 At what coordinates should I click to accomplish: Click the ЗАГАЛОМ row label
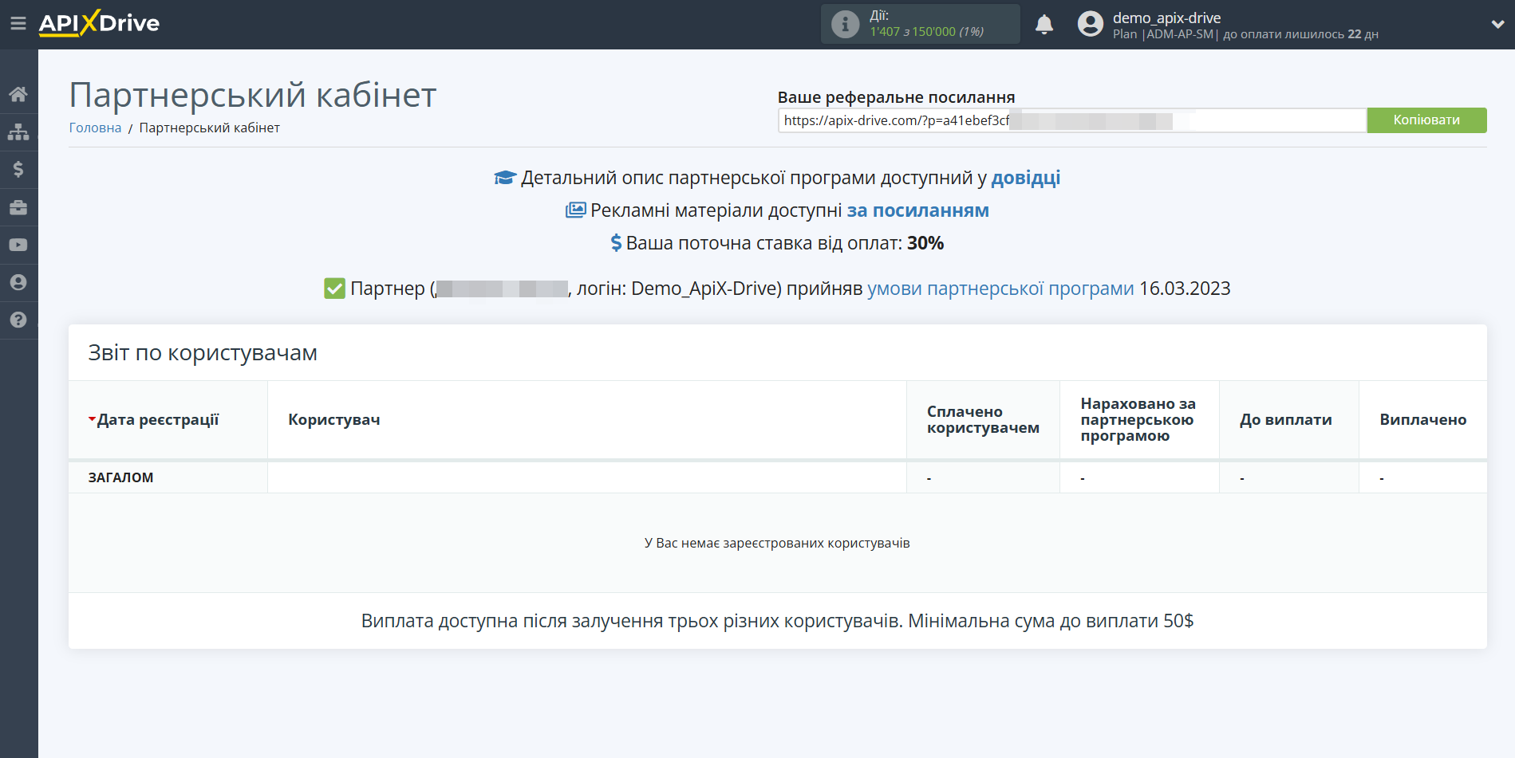tap(120, 477)
